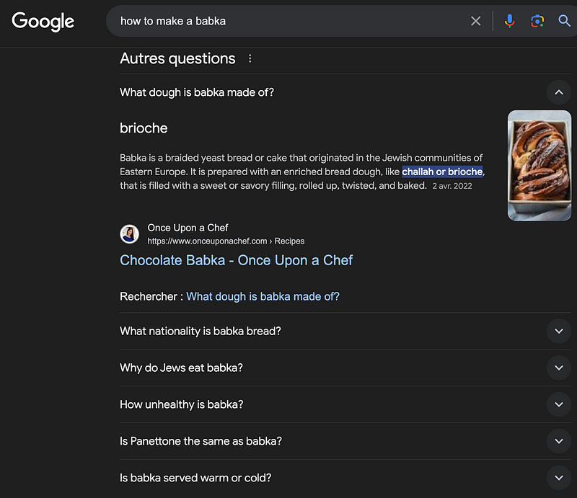This screenshot has height=498, width=577.
Task: Activate voice search with the microphone icon
Action: pyautogui.click(x=510, y=21)
